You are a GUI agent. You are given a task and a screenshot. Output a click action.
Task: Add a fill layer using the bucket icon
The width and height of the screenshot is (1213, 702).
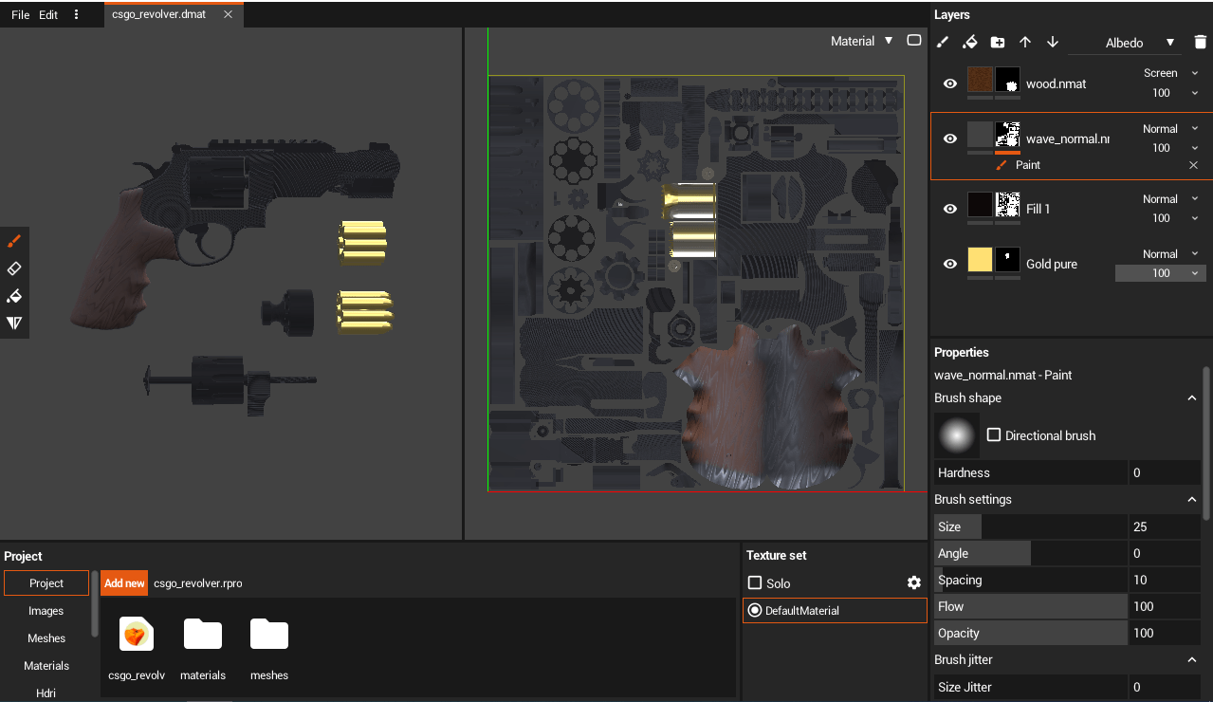coord(969,42)
